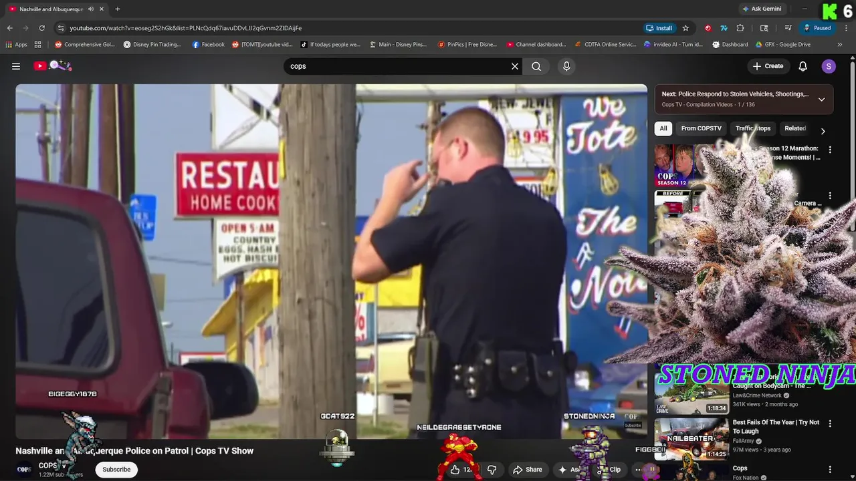
Task: Dislike the video with thumbs down
Action: [x=492, y=470]
